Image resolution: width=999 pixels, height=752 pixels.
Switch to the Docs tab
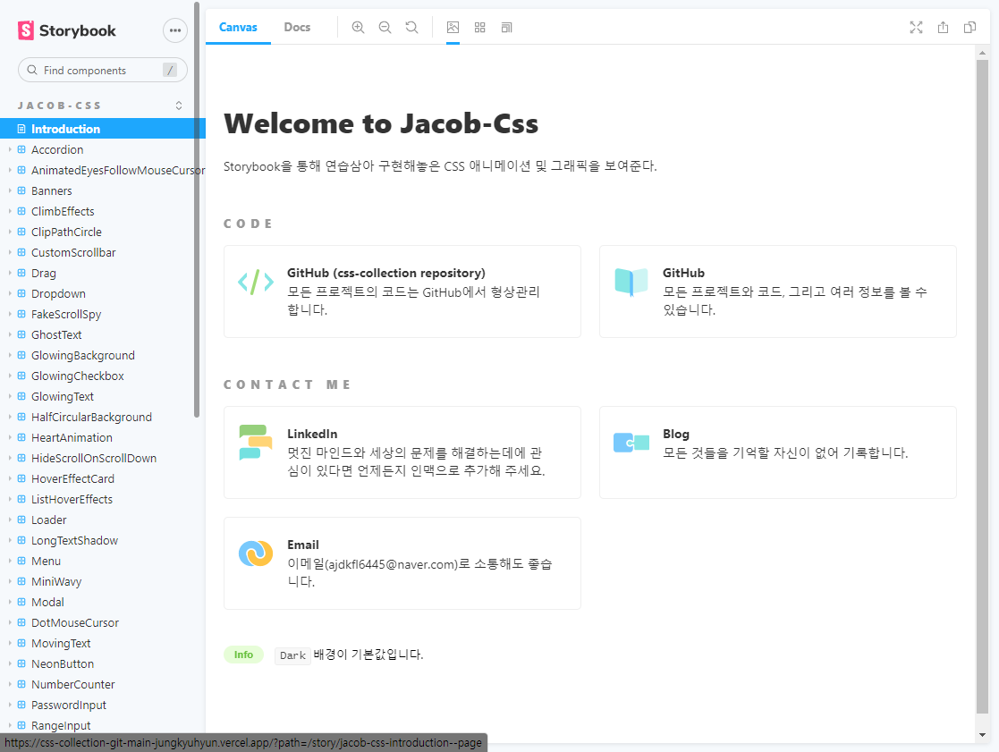coord(297,28)
